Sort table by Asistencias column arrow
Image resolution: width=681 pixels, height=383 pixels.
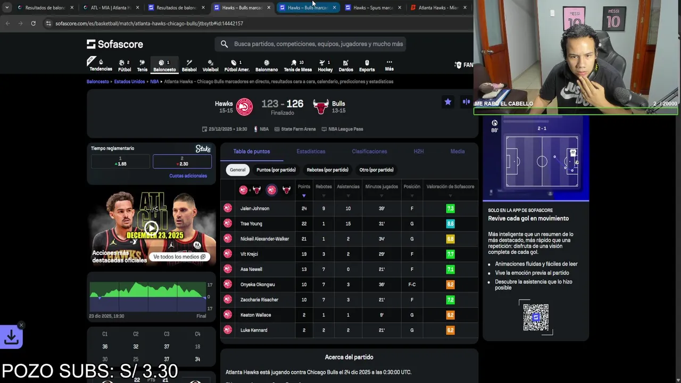tap(348, 196)
